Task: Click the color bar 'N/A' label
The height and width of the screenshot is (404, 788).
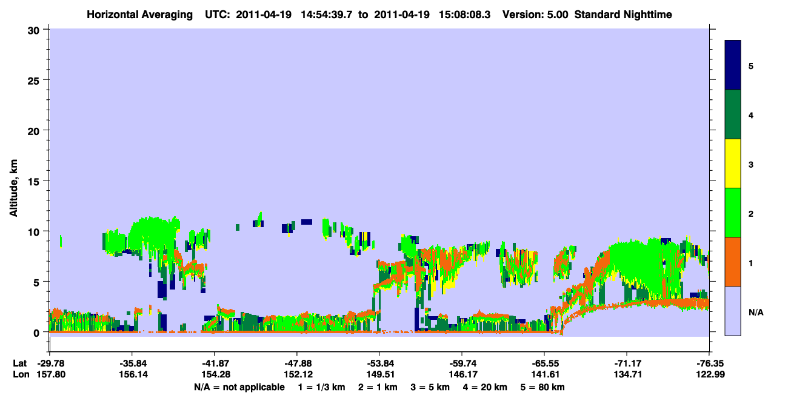Action: (755, 312)
